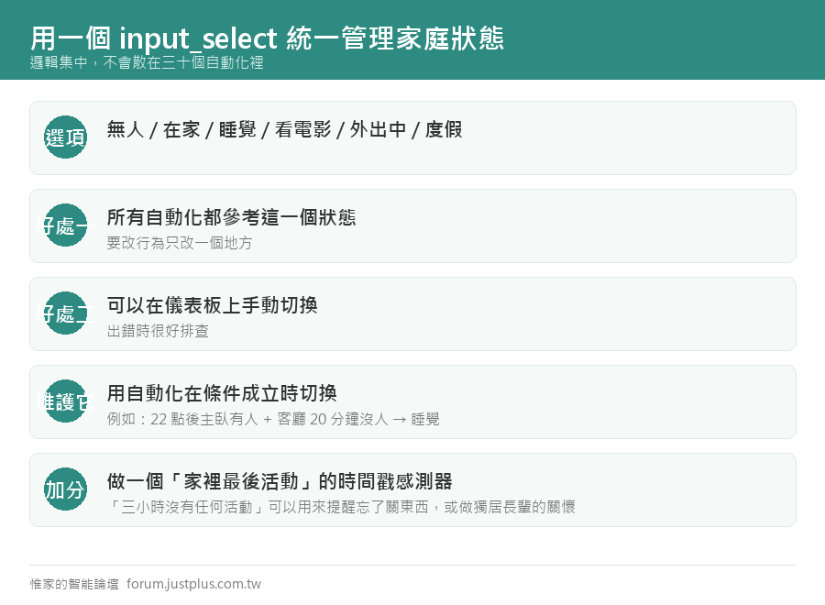Click the slide title about input_select

tap(267, 38)
